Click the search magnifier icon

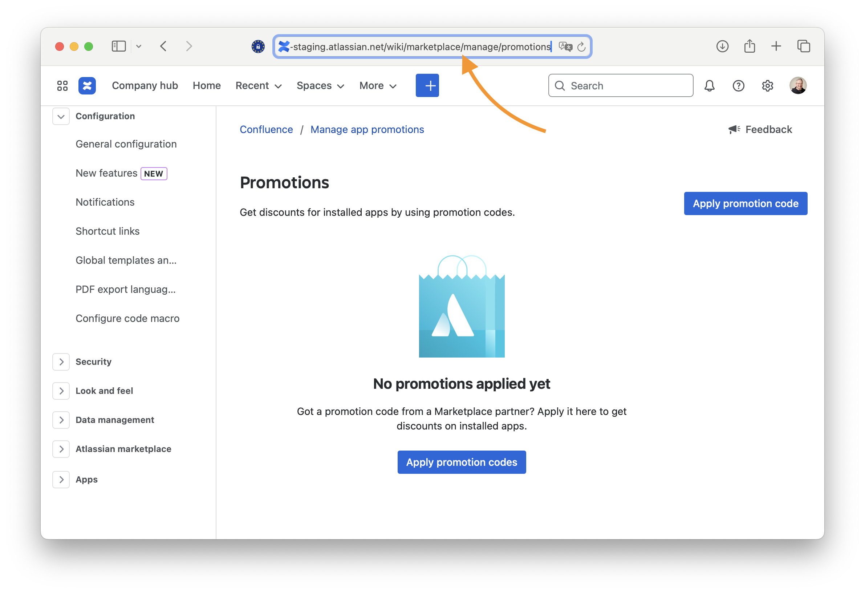tap(560, 86)
